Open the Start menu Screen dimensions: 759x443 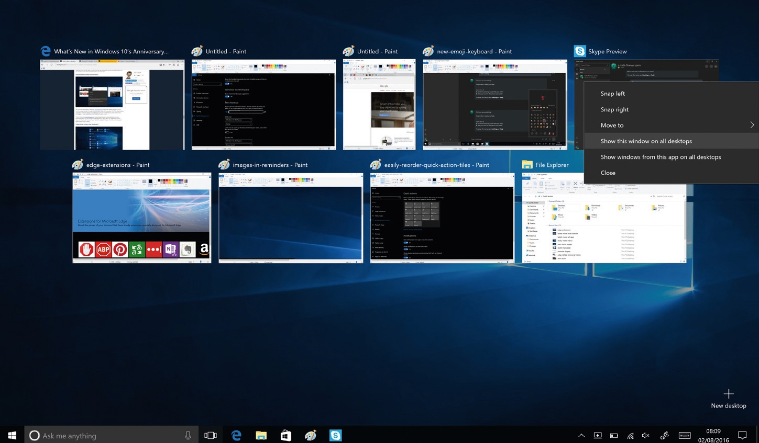point(12,435)
